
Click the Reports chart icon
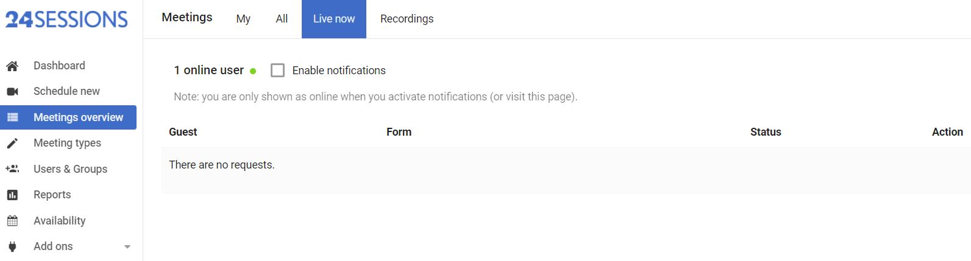coord(12,195)
